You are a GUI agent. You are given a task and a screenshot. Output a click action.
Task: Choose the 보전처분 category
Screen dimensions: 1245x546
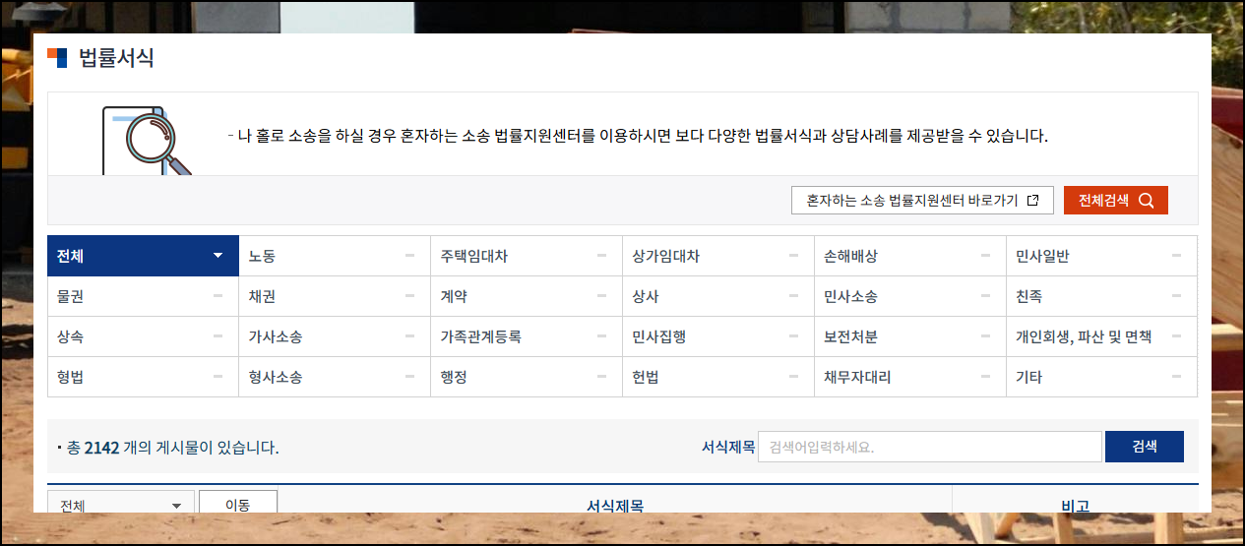click(x=909, y=336)
